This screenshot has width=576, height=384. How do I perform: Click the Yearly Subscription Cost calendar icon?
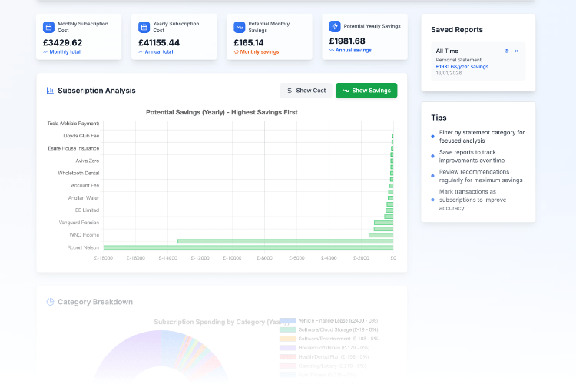click(x=144, y=27)
